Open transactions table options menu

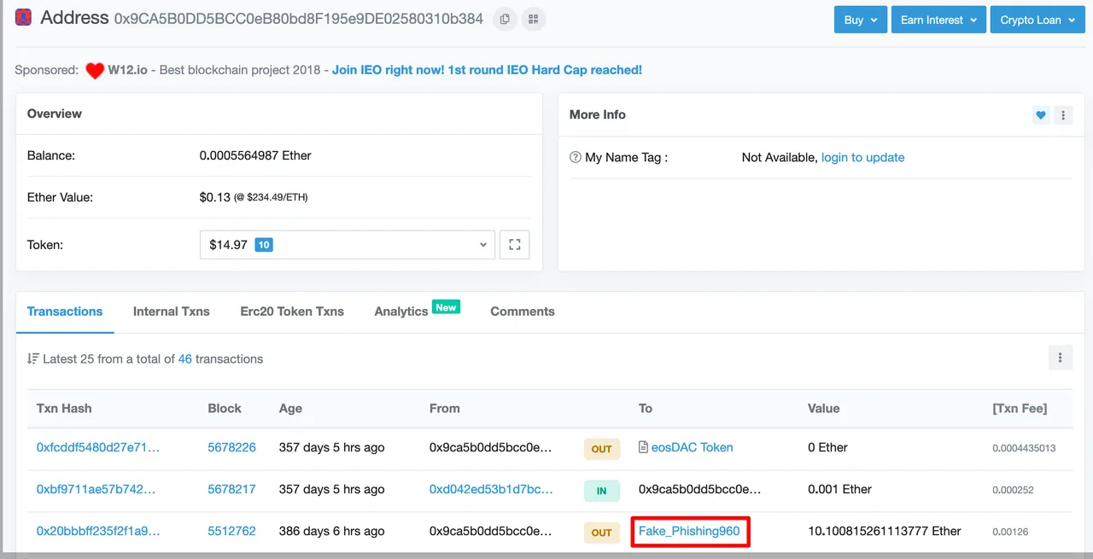1060,358
